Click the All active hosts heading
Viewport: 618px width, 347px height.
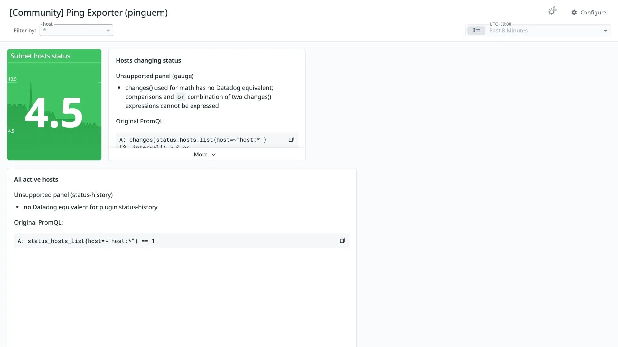point(36,180)
